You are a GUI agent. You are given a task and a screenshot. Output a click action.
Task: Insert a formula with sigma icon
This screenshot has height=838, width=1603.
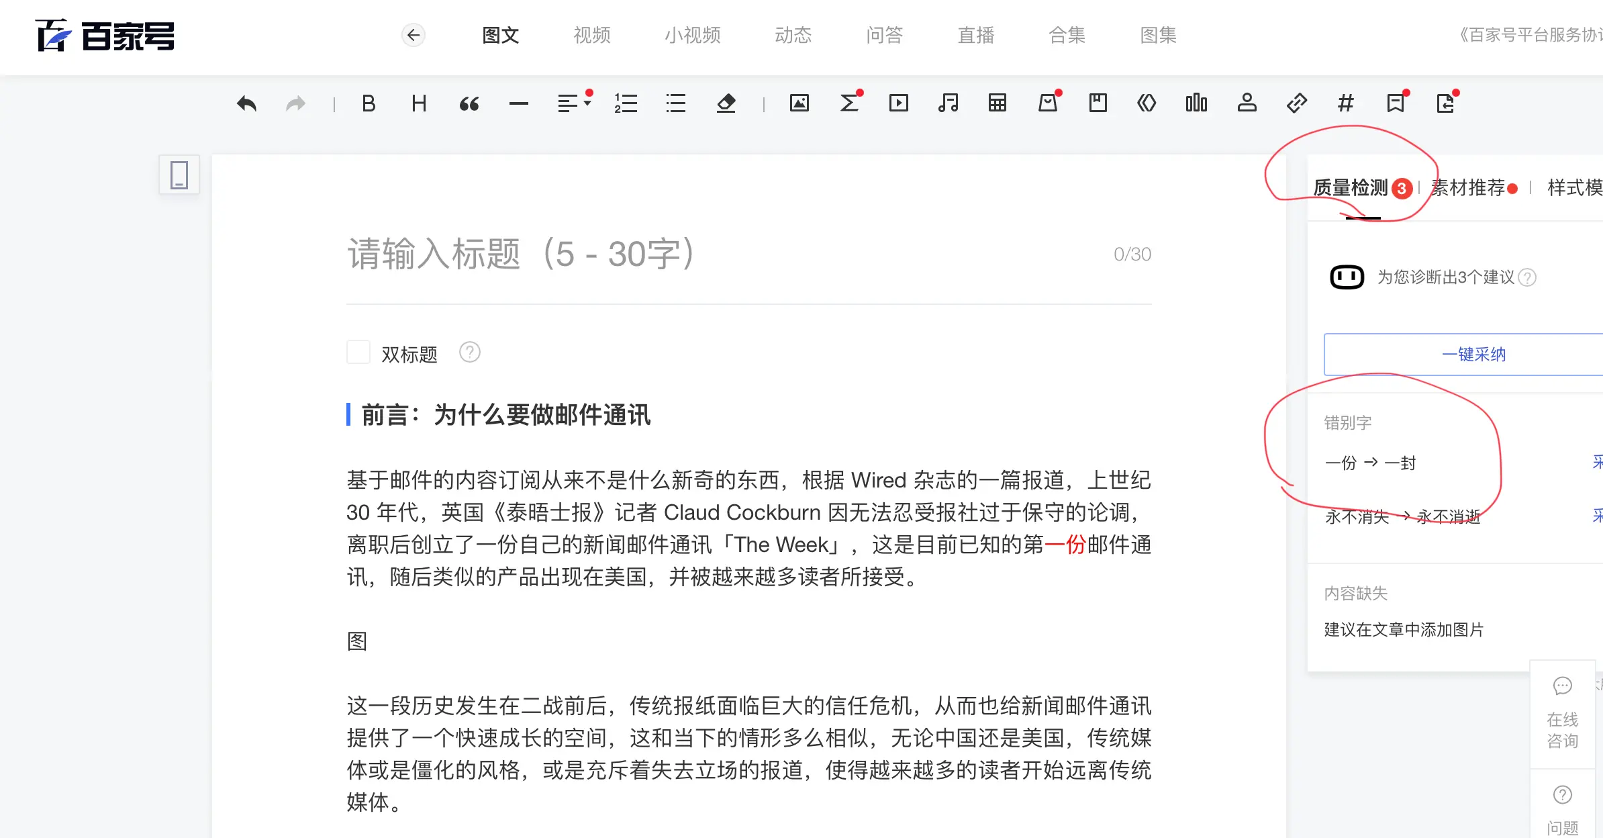(850, 103)
